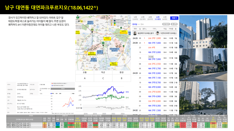Screen dimensions: 234x131
Task: Click the 매매 5억 9,300 transaction row
Action: [x=155, y=106]
